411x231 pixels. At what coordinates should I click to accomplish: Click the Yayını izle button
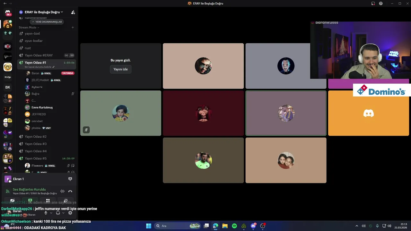(x=121, y=69)
